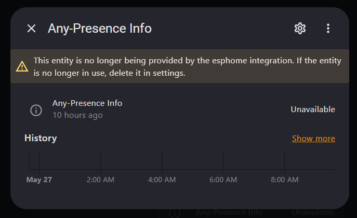The width and height of the screenshot is (357, 218).
Task: Click the 4:00 AM timeline marker
Action: (162, 180)
